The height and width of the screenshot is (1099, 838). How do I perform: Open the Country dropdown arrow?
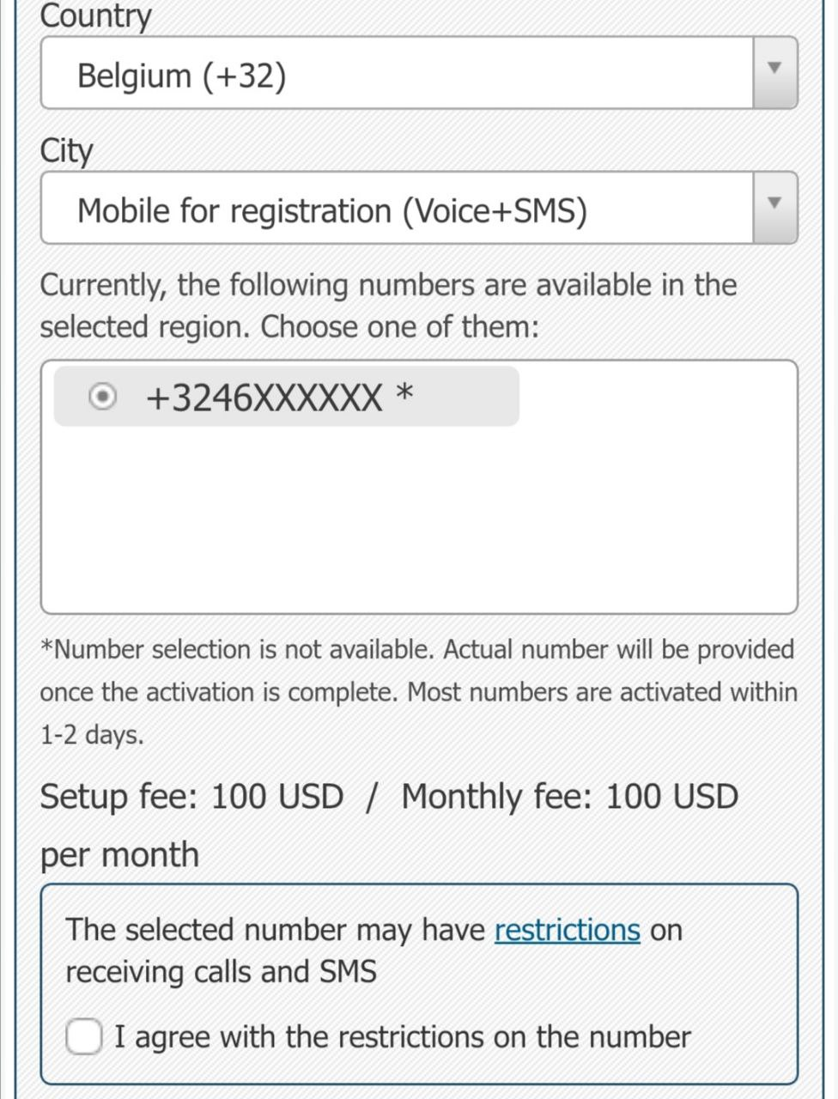774,73
